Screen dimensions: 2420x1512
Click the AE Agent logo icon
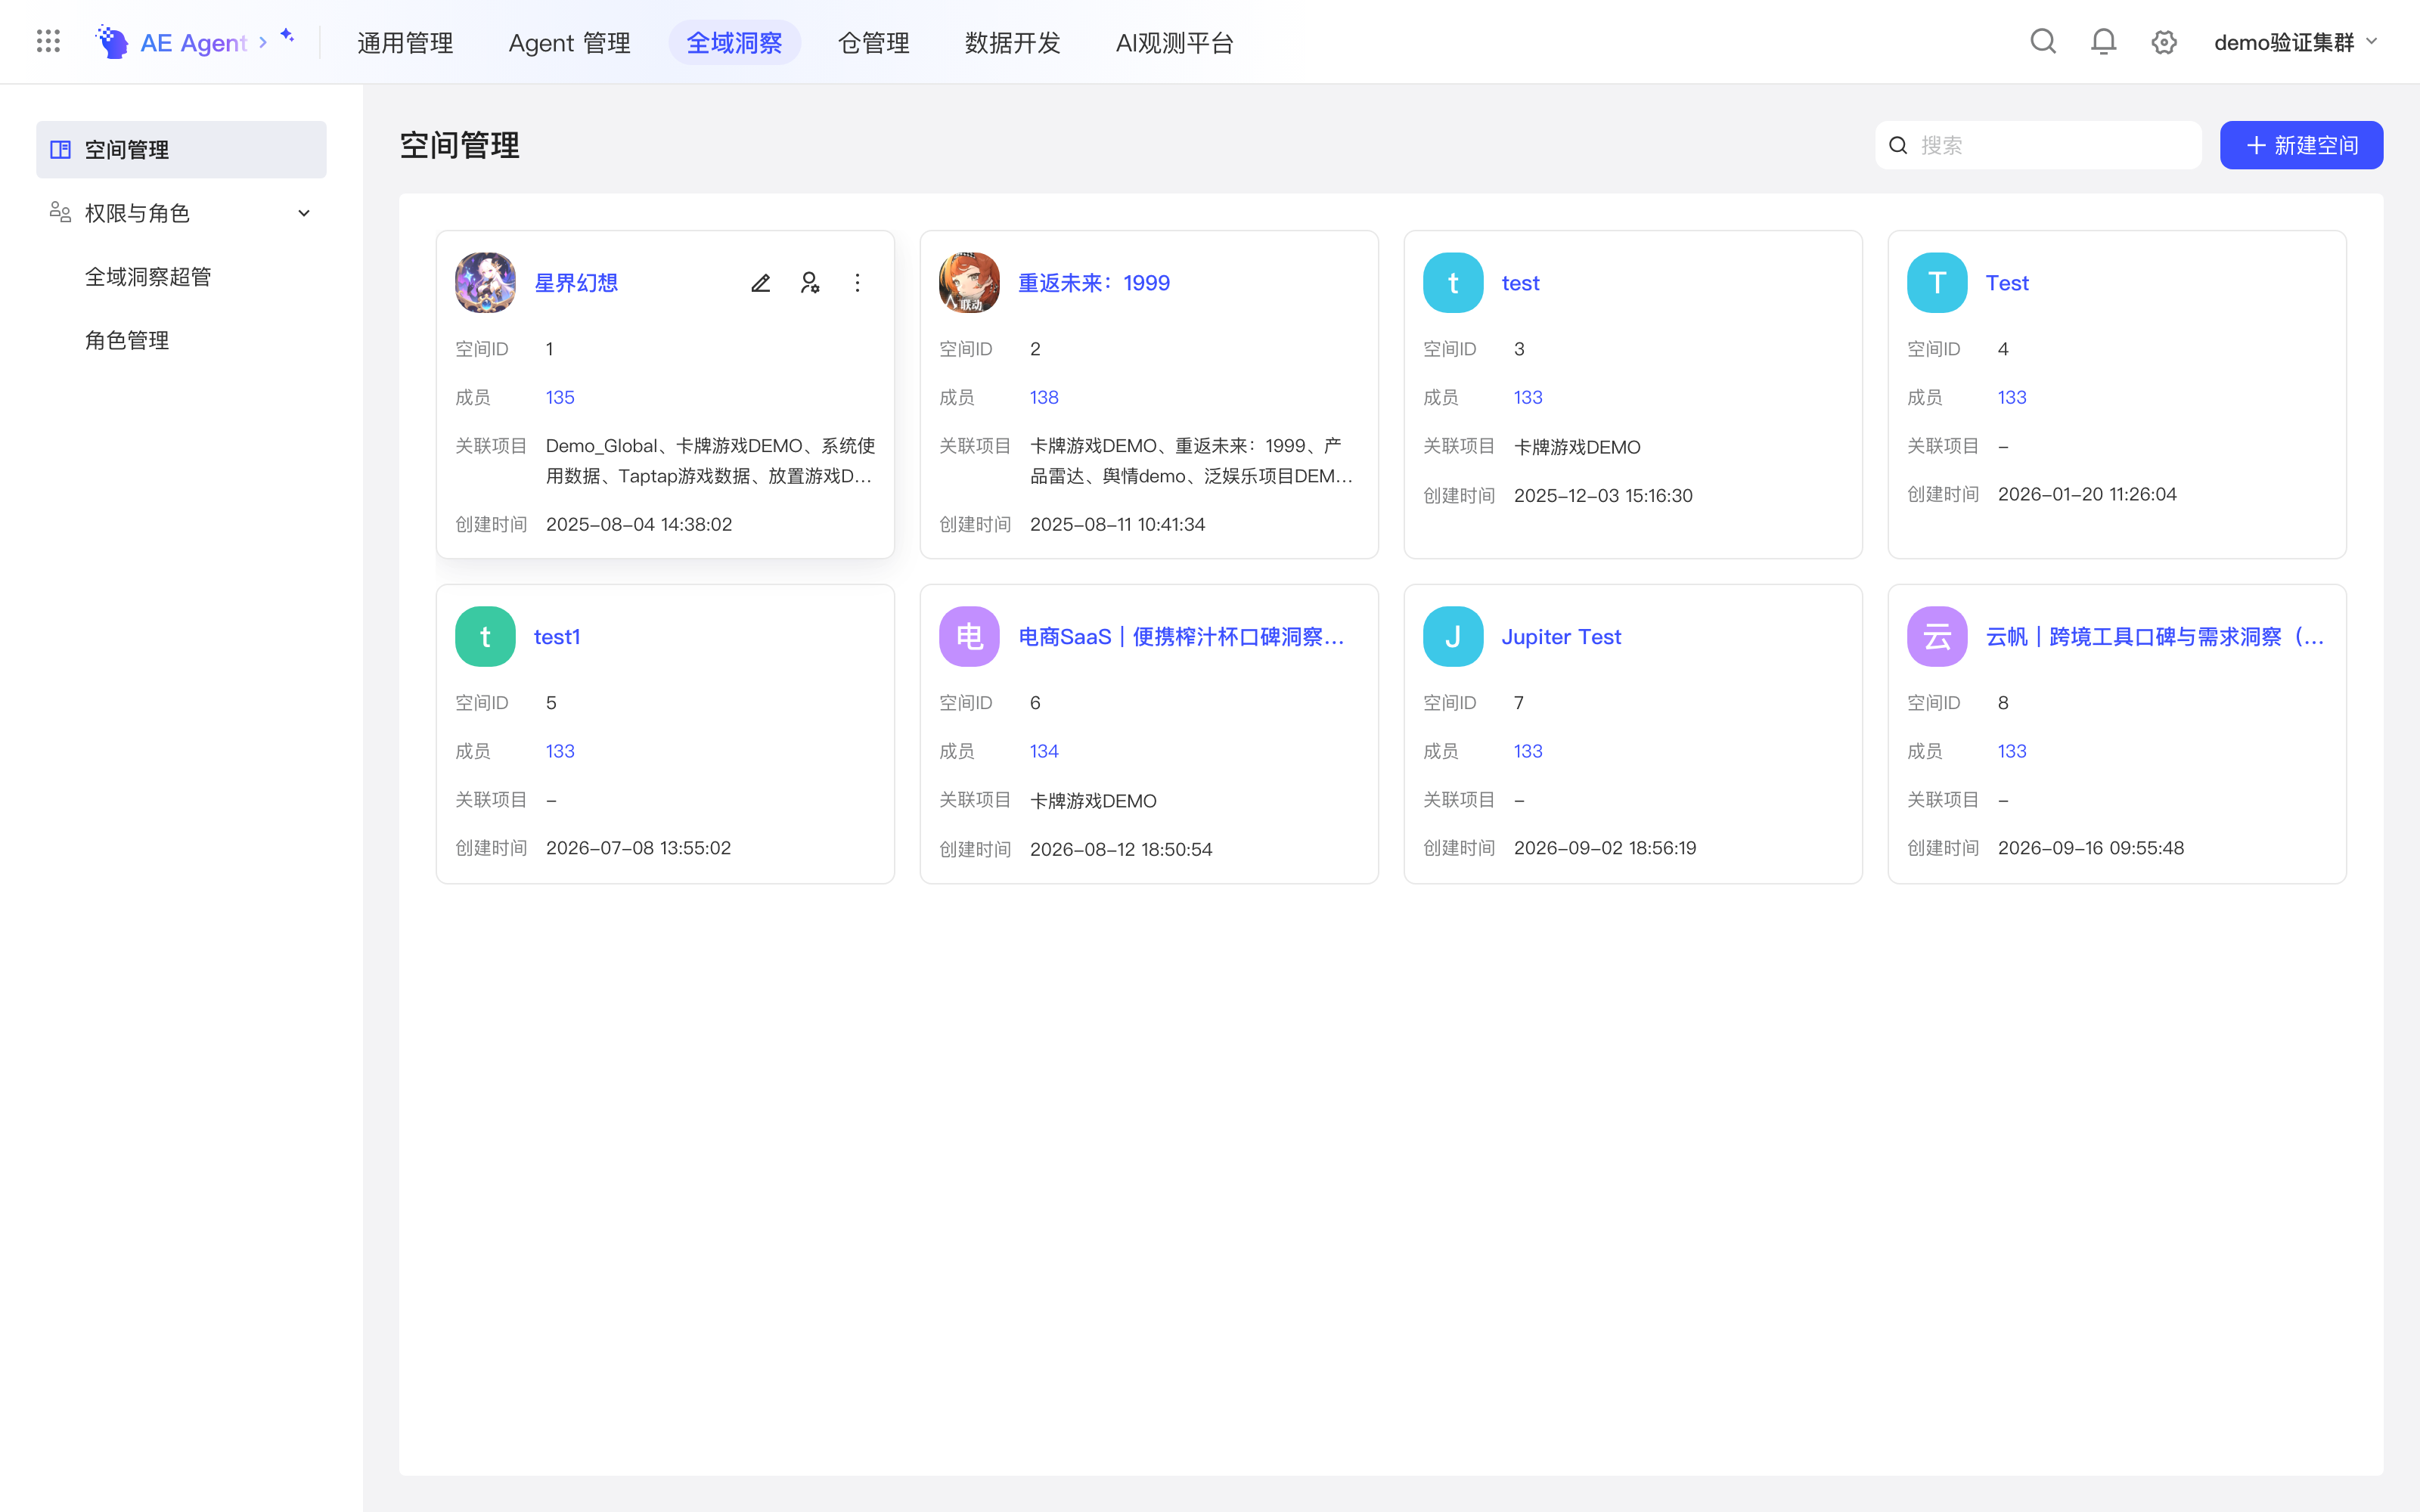tap(111, 42)
